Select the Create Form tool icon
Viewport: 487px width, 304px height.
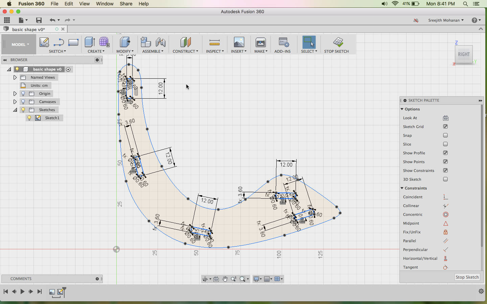point(104,42)
